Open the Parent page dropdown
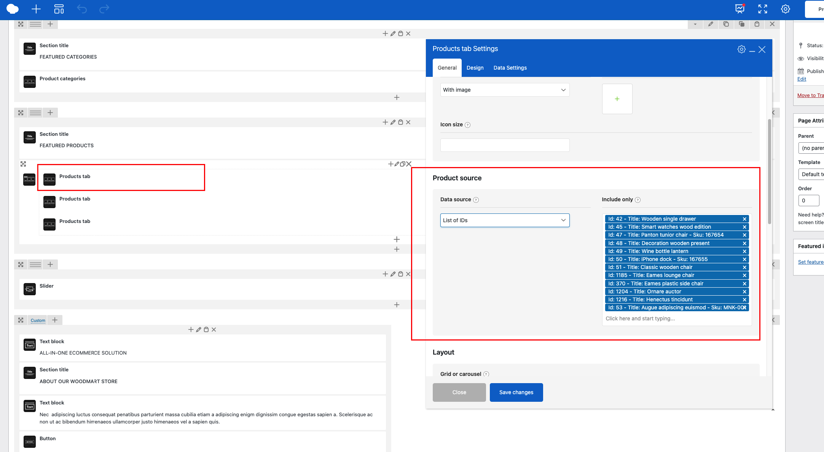The width and height of the screenshot is (824, 452). point(811,148)
